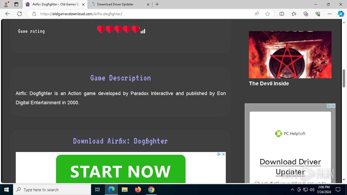Open the tab actions menu icon
The width and height of the screenshot is (347, 195).
pos(16,4)
